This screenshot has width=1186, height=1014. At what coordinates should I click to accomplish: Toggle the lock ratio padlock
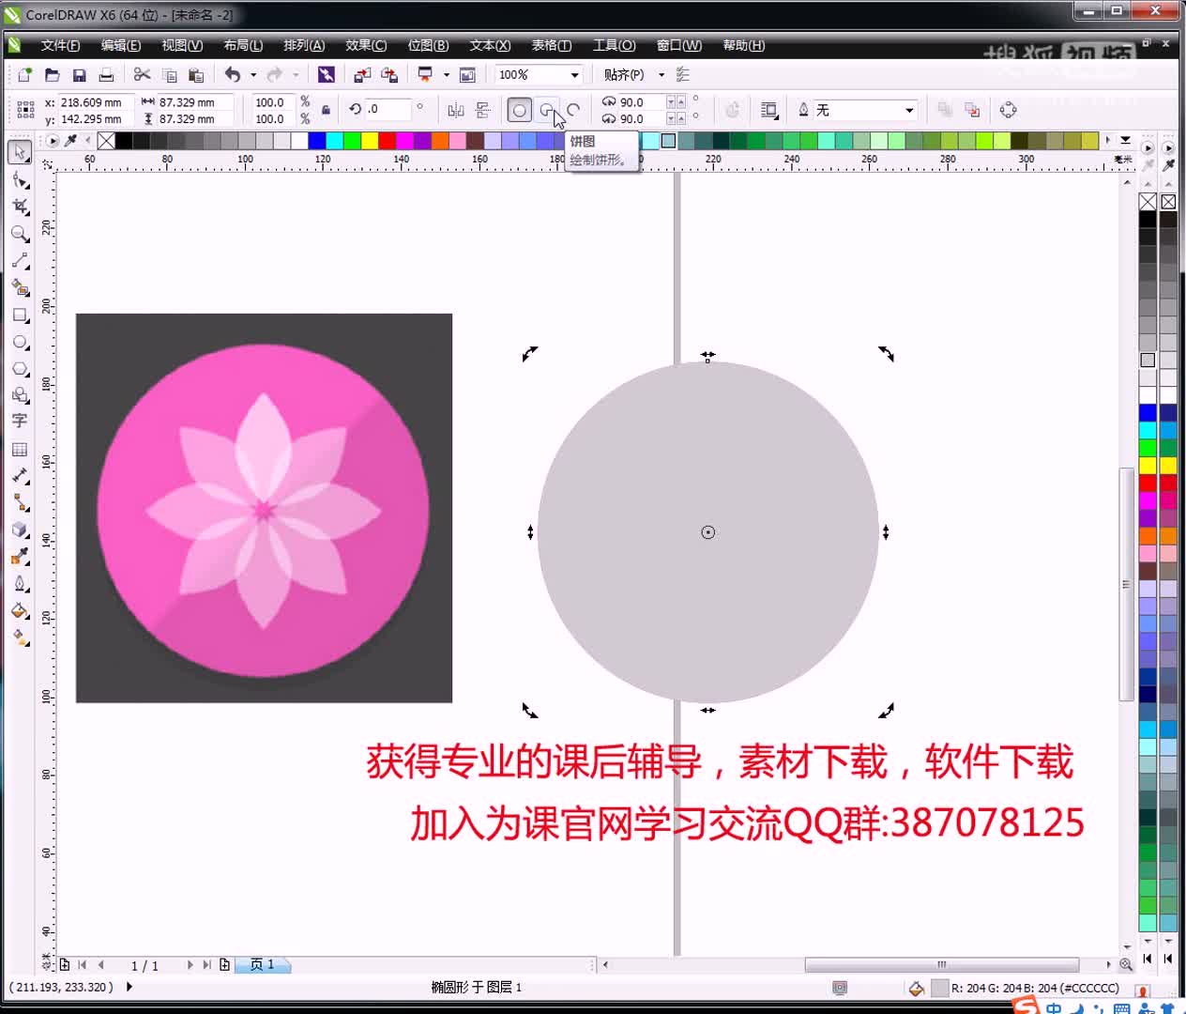pos(326,110)
